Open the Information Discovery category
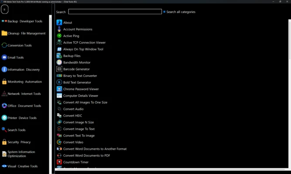This screenshot has height=174, width=291. [x=21, y=70]
